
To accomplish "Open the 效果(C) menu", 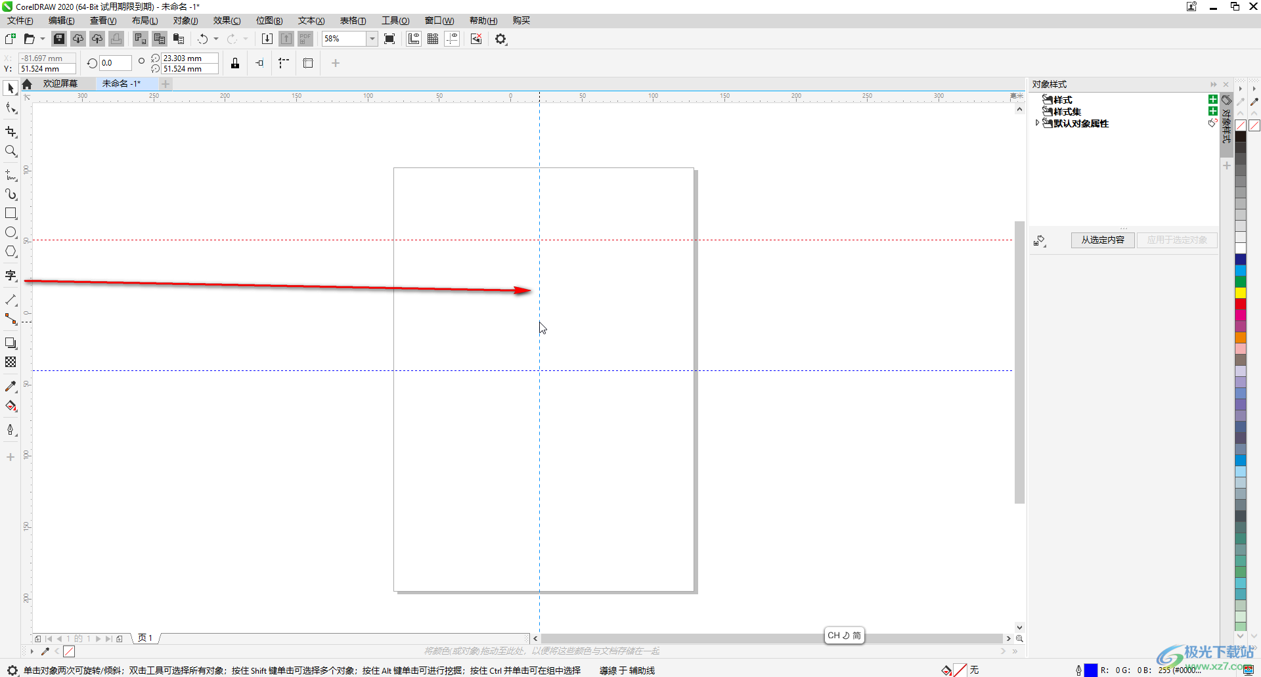I will click(x=227, y=20).
